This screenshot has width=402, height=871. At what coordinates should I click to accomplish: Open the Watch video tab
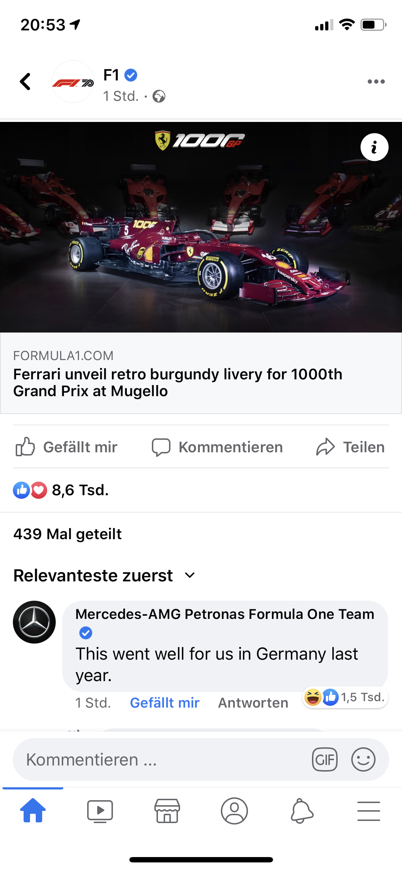(100, 811)
